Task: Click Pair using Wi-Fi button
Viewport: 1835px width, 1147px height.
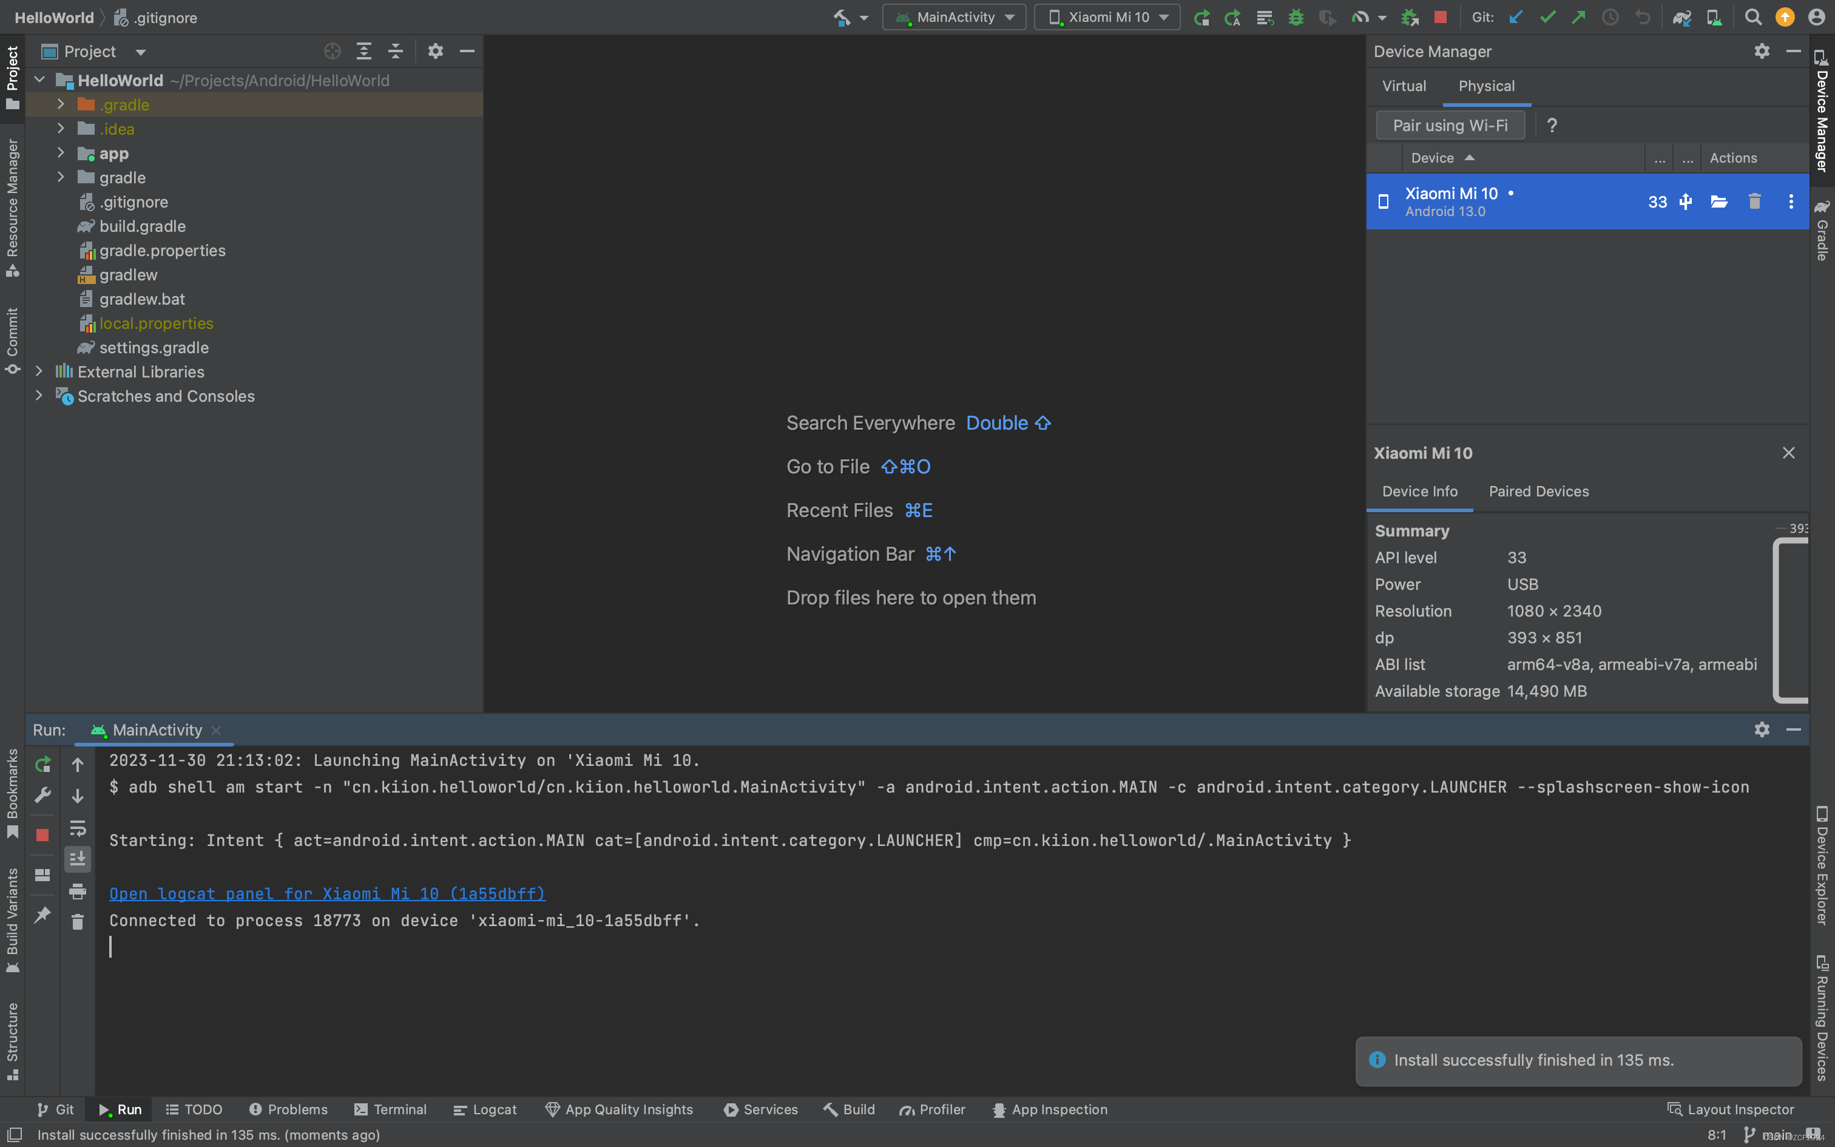Action: coord(1449,125)
